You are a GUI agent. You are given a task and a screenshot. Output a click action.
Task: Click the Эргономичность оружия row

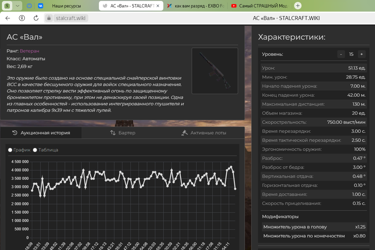point(313,149)
